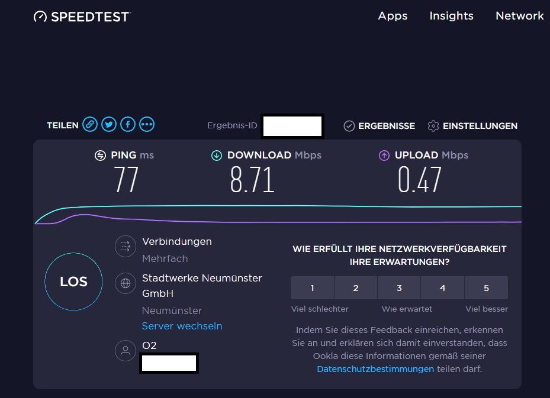550x398 pixels.
Task: Click the ping icon
Action: coord(100,155)
